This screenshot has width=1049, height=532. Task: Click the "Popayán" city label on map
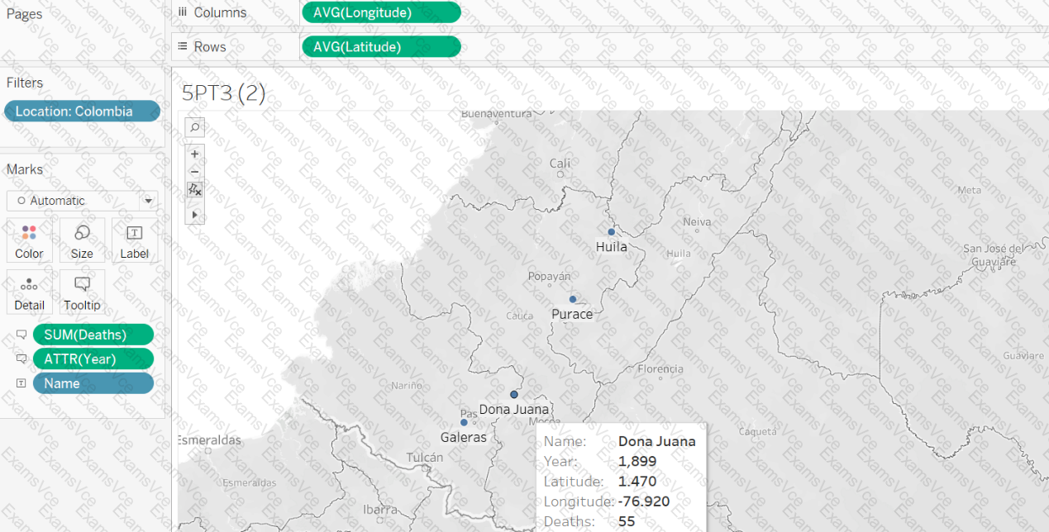coord(549,277)
